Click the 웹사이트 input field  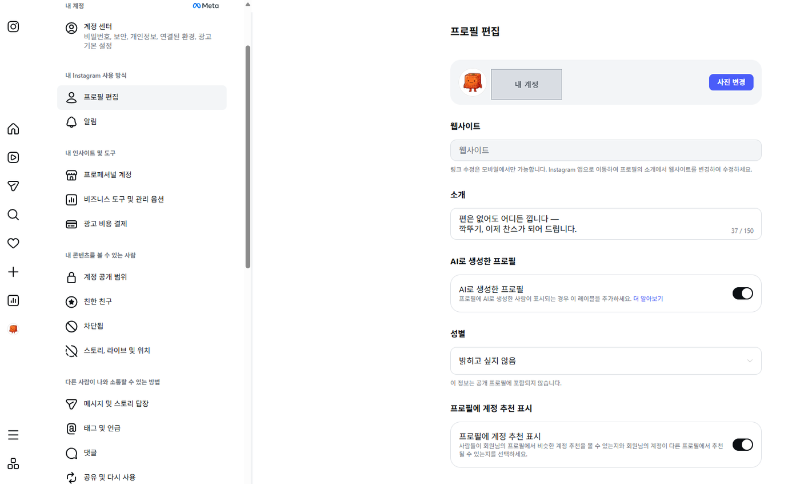coord(606,150)
